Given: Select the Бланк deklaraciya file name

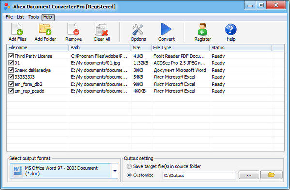Looking at the screenshot, I should [32, 70].
